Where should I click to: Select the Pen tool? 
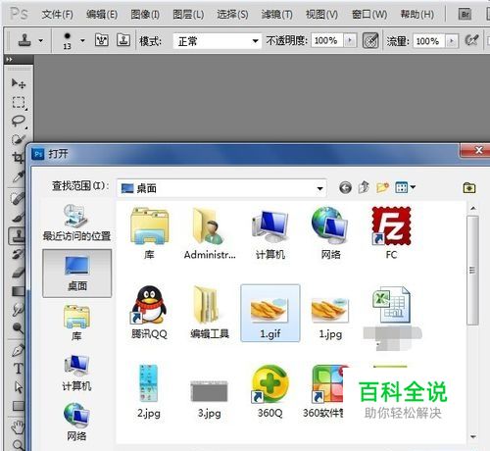tap(18, 350)
